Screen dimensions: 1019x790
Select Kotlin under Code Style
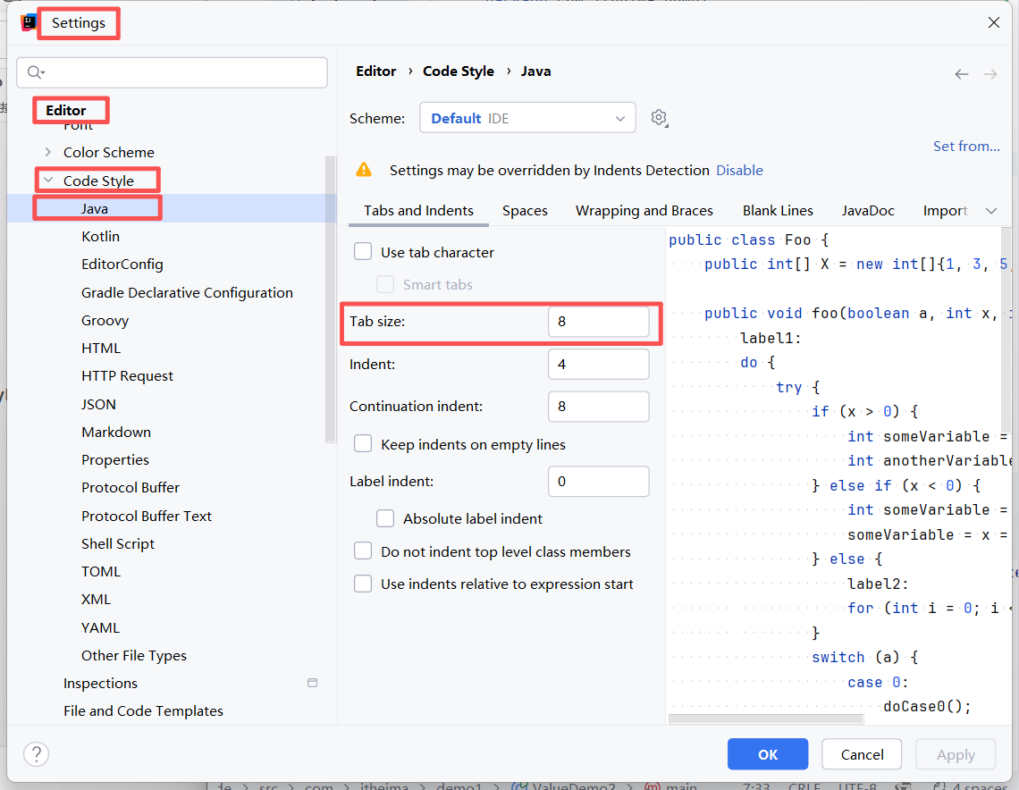(x=101, y=237)
